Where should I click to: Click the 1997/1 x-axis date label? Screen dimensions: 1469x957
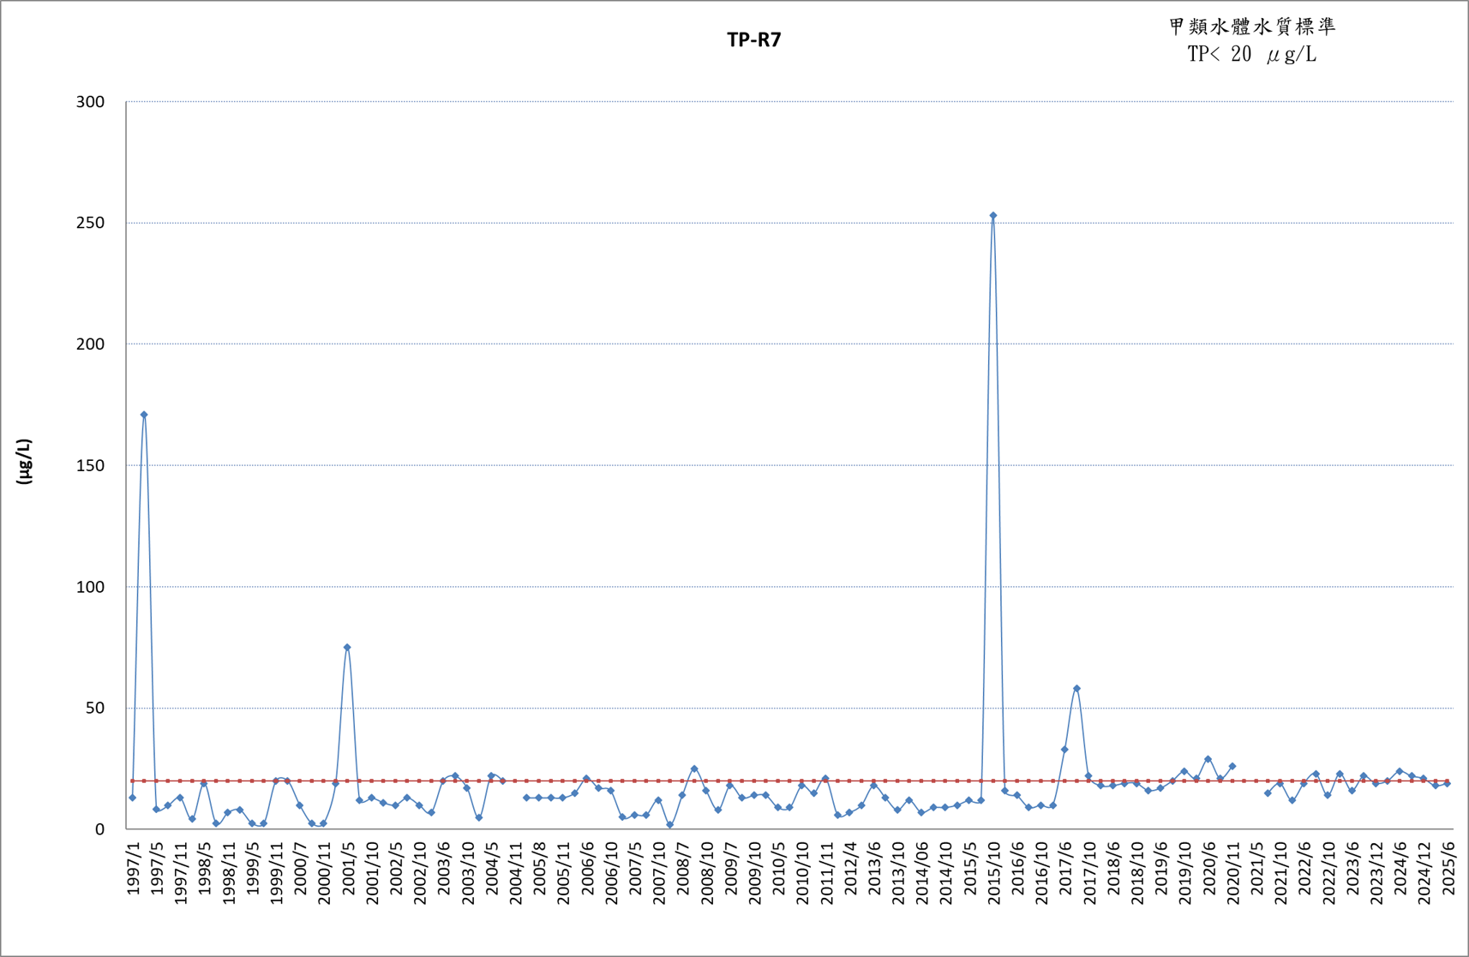pyautogui.click(x=134, y=869)
